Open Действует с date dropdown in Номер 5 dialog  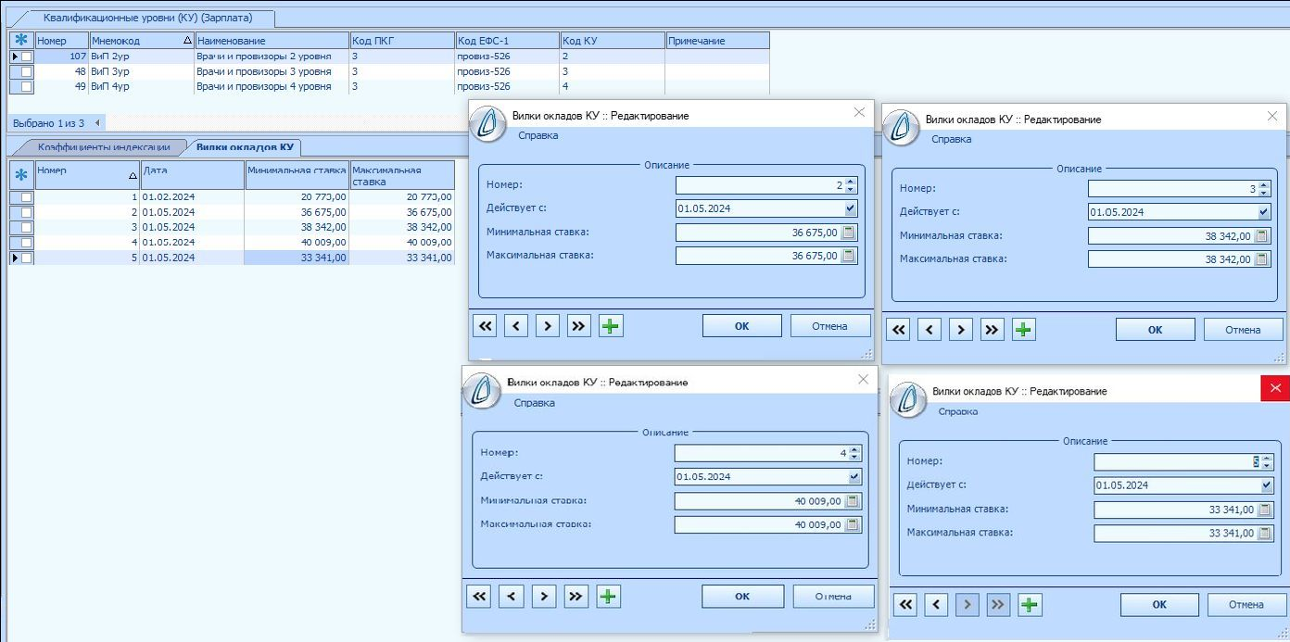coord(1266,485)
